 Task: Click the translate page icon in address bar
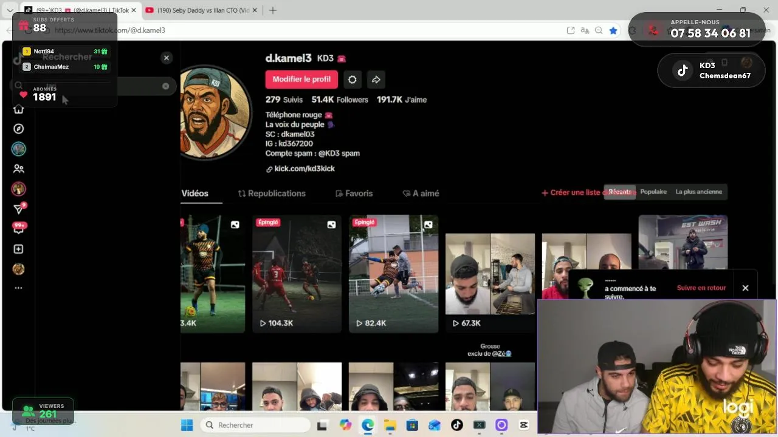coord(585,30)
